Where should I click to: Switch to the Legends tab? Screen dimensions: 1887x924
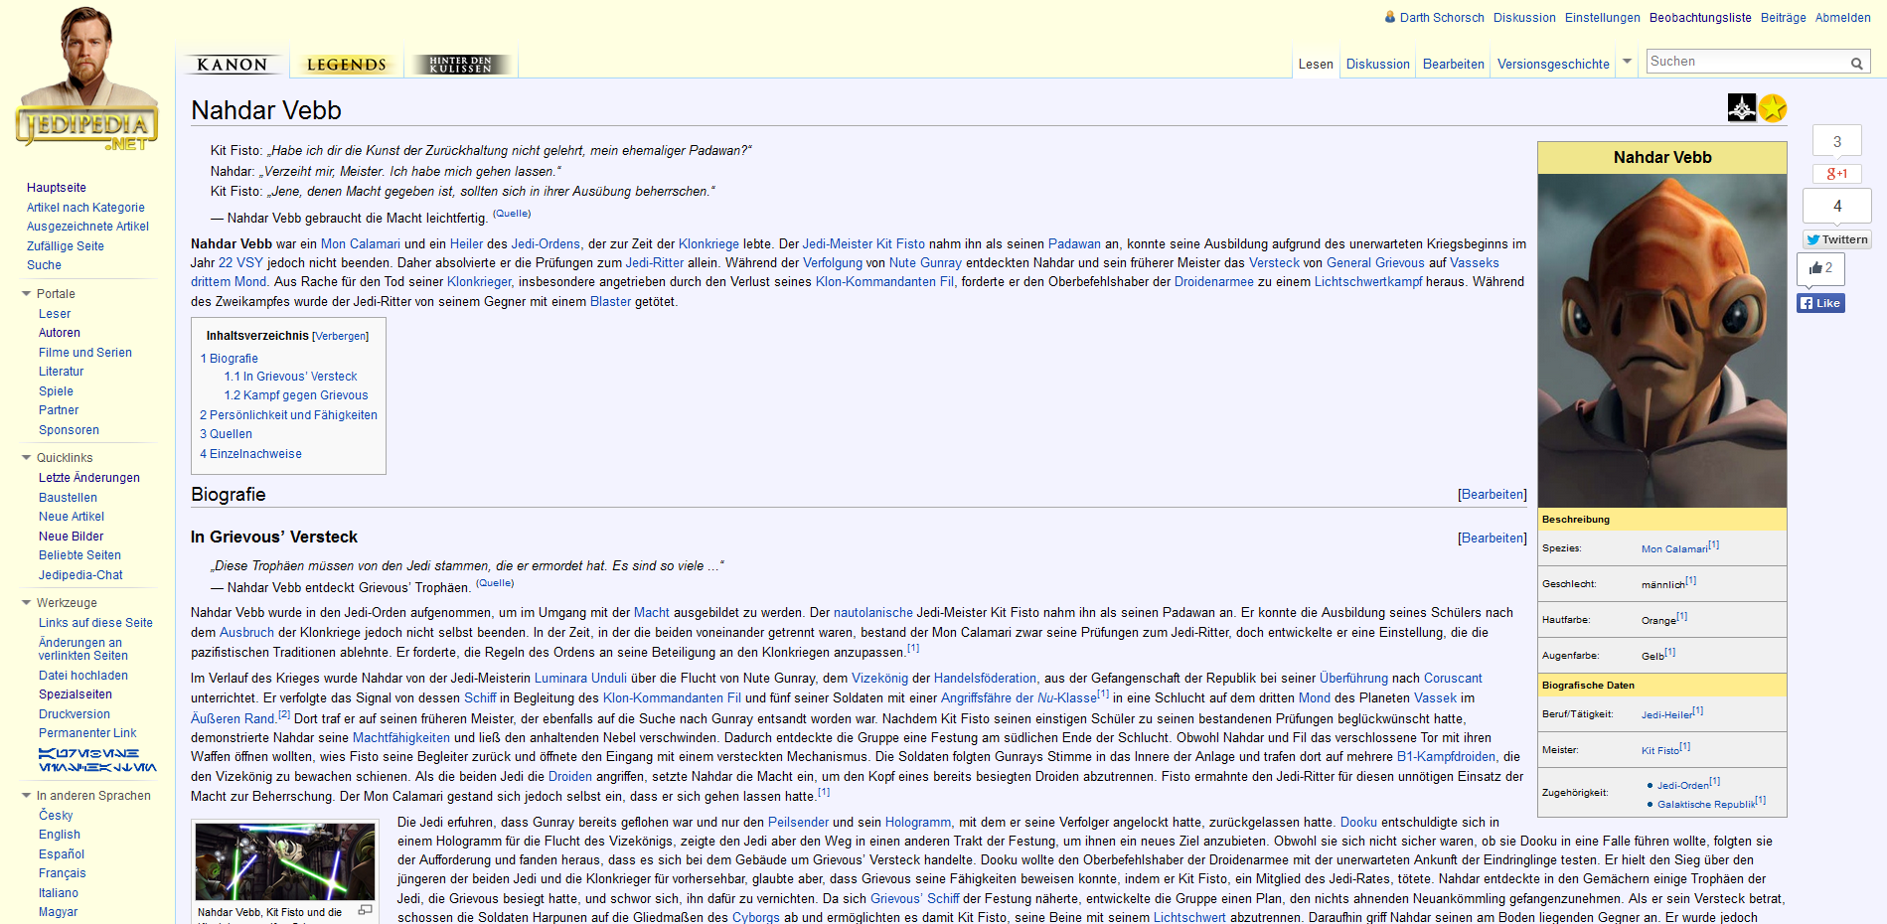[347, 65]
